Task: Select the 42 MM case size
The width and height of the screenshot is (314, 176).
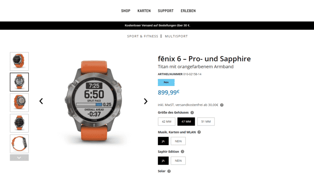Action: coord(166,121)
